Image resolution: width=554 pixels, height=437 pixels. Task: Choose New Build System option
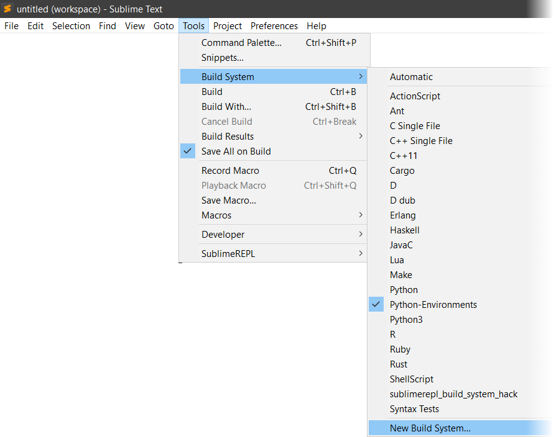tap(427, 428)
